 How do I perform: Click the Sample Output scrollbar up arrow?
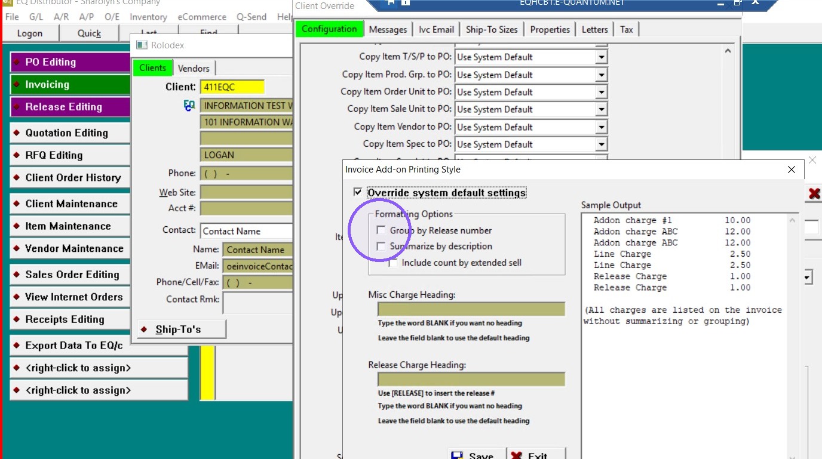pos(793,220)
